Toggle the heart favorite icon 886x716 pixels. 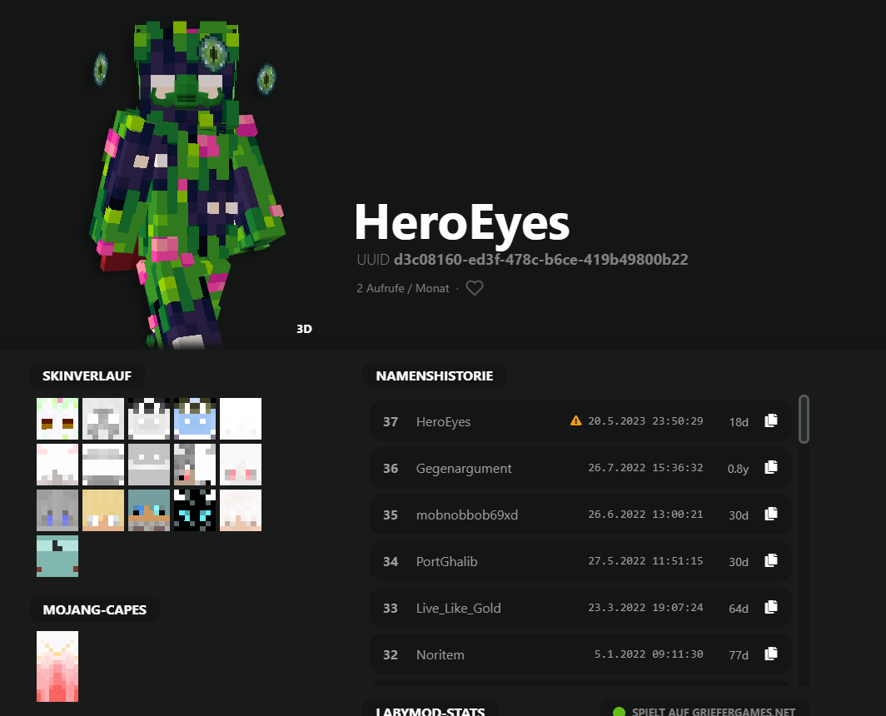[474, 287]
